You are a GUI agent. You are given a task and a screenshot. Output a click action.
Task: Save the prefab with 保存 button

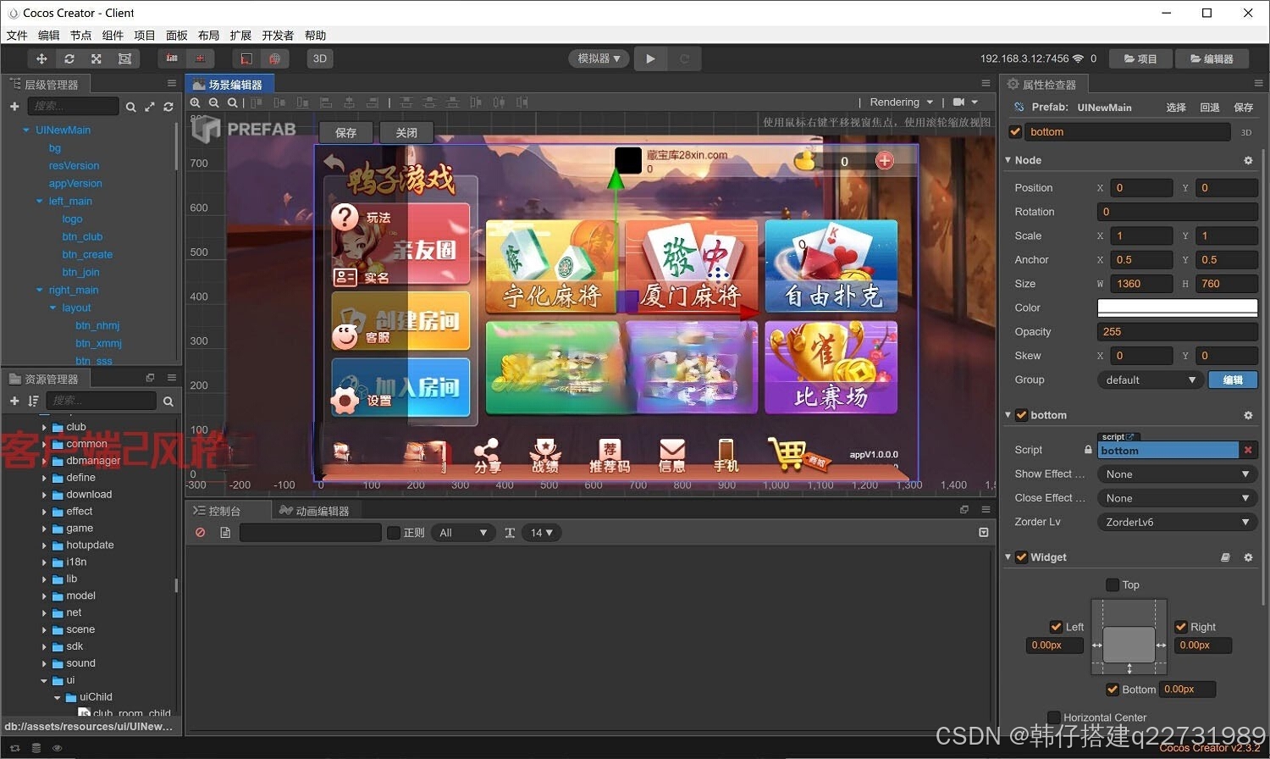tap(345, 133)
